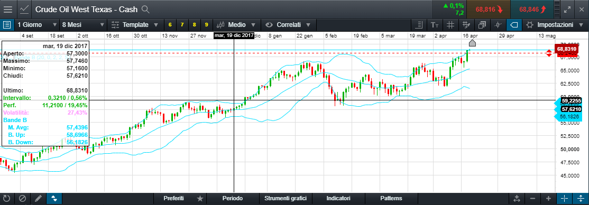Toggle the crosshair cursor button at bottom right
The image size is (589, 205).
tap(564, 199)
